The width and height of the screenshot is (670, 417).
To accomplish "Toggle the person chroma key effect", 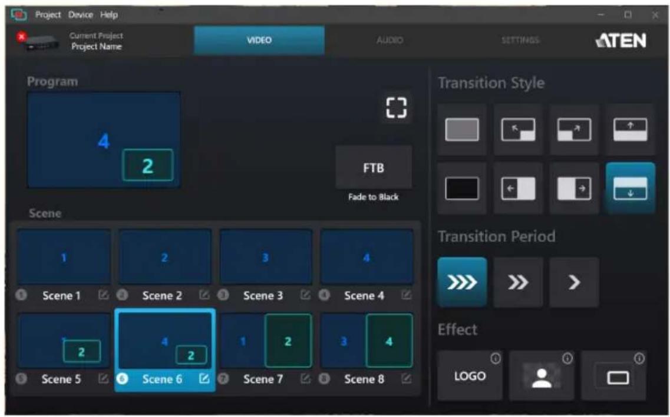I will click(x=542, y=376).
